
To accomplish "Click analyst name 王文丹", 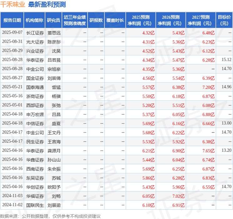I will click(x=54, y=132).
